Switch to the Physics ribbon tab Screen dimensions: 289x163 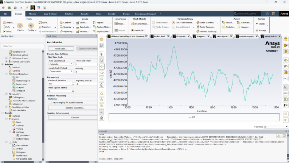(x=32, y=14)
